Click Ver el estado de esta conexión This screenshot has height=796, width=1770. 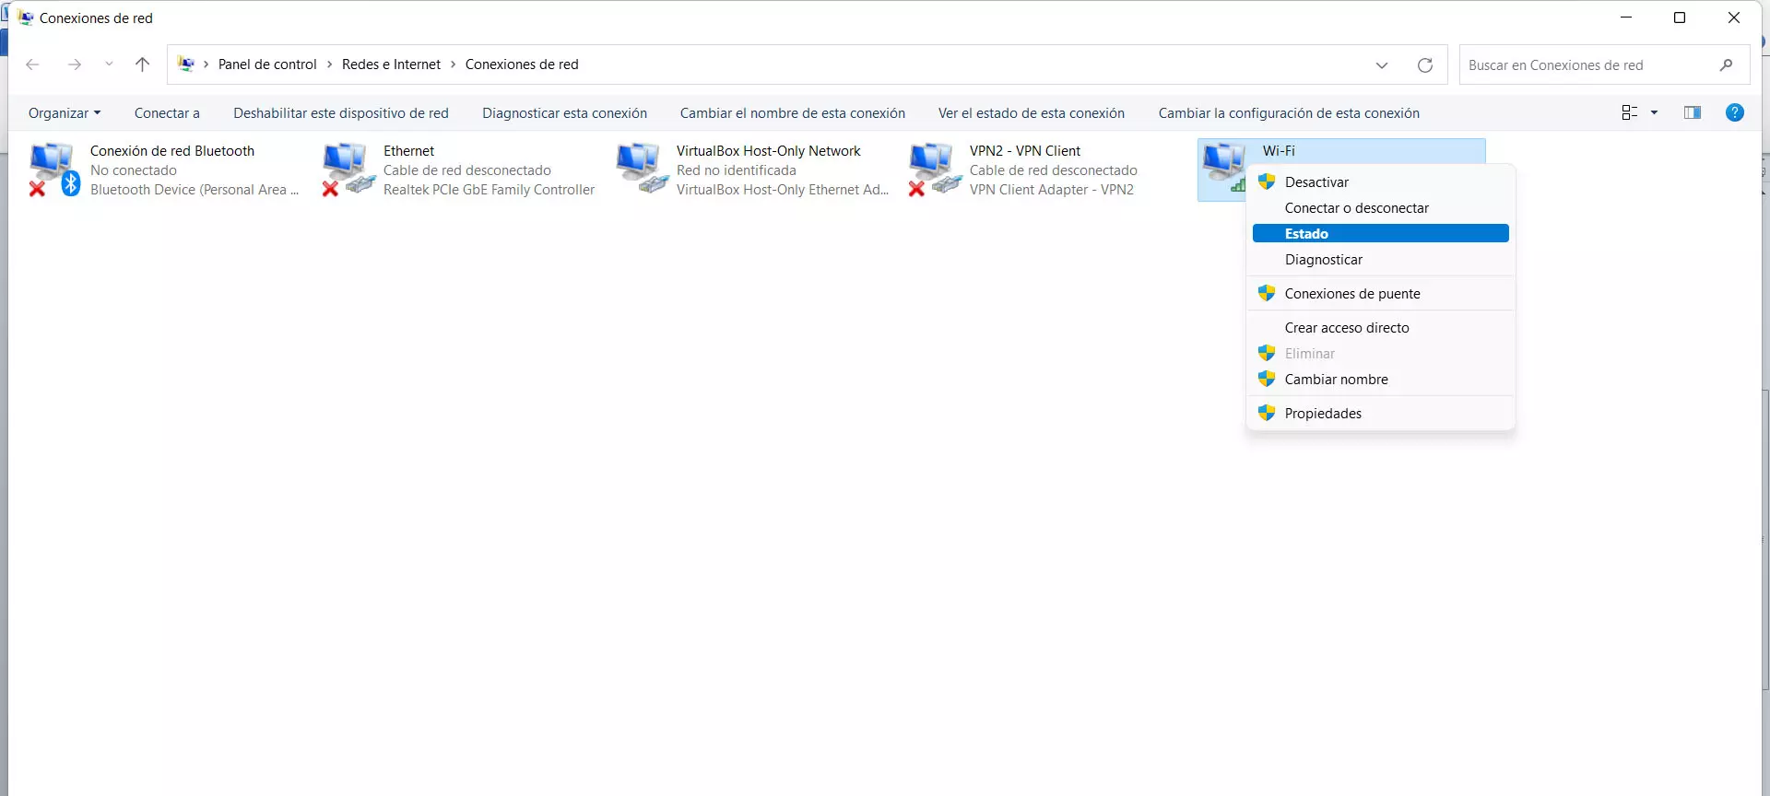[1032, 113]
